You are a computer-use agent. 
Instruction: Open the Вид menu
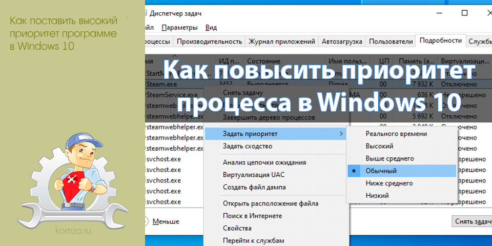pos(211,28)
